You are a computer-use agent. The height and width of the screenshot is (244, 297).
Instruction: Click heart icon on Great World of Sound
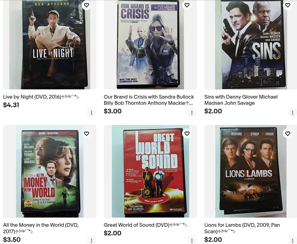tap(187, 134)
